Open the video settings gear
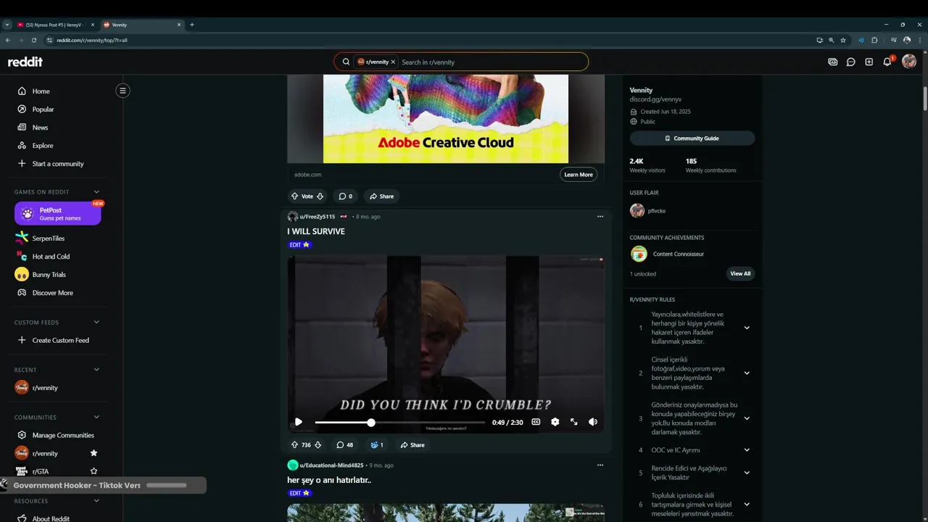Viewport: 928px width, 522px height. click(555, 422)
